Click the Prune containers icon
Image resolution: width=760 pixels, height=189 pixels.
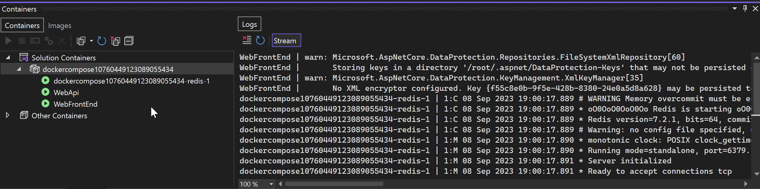[x=115, y=41]
